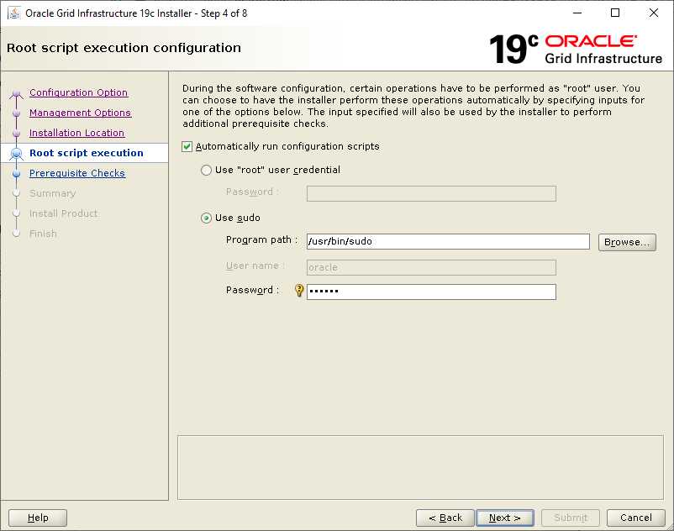Click the disabled Submit button
Viewport: 674px width, 531px height.
[571, 518]
